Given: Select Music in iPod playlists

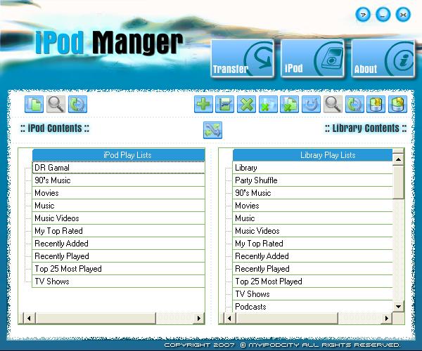Looking at the screenshot, I should point(118,206).
